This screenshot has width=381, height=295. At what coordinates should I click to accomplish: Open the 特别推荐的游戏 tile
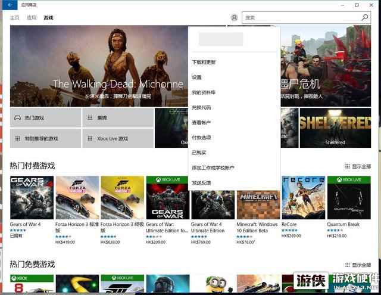(x=45, y=138)
